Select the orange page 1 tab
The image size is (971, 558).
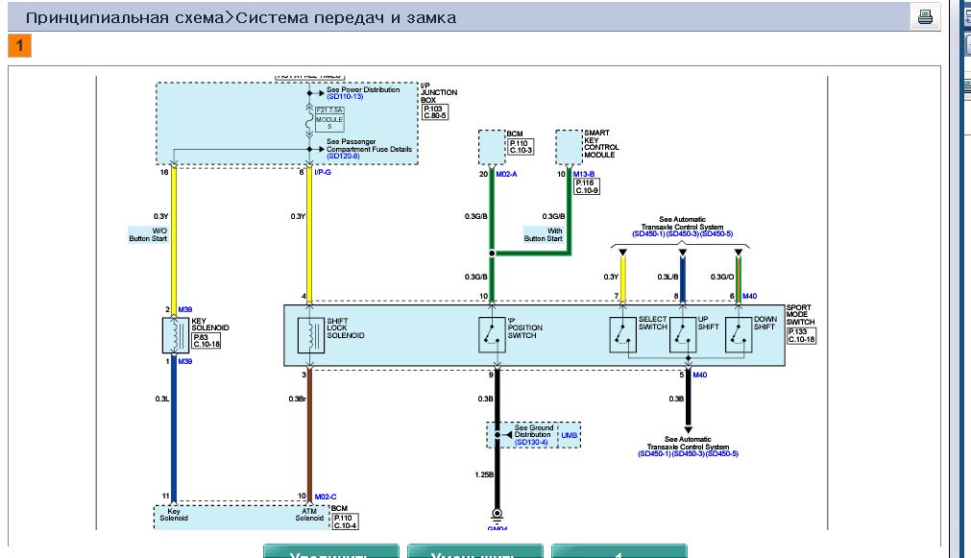(19, 45)
